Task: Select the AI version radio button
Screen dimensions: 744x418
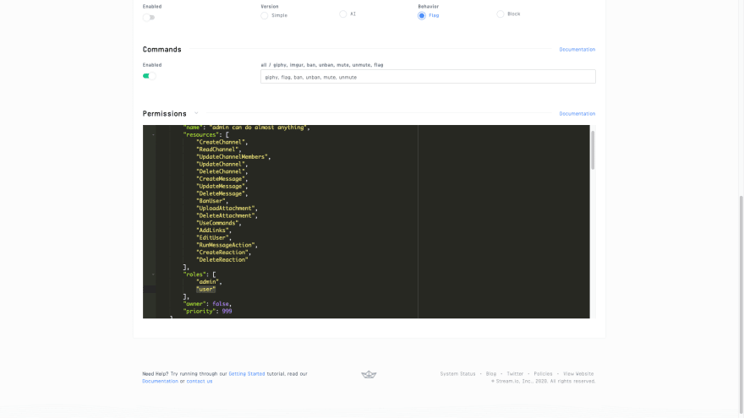Action: [343, 14]
